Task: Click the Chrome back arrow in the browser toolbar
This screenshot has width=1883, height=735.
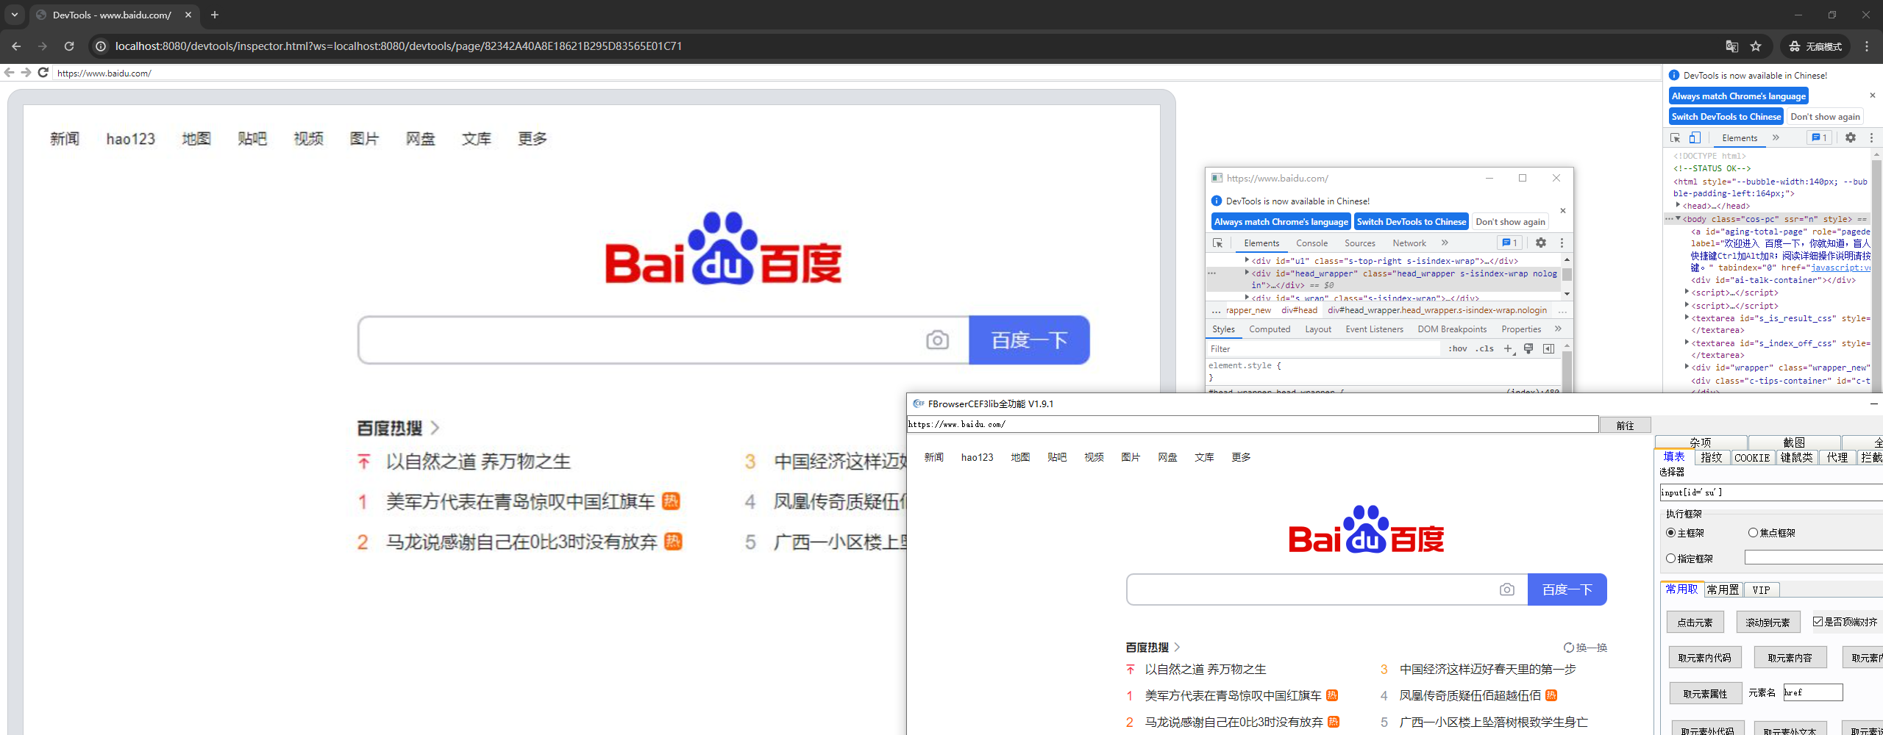Action: tap(16, 46)
